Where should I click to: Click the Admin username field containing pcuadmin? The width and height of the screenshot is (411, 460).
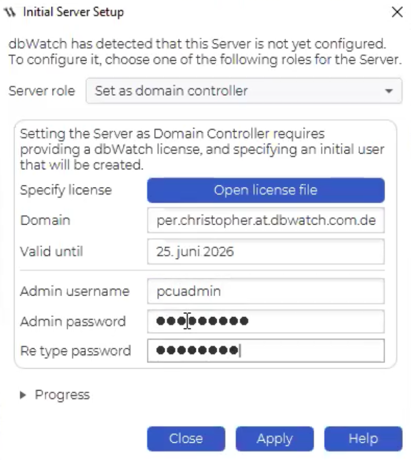tap(266, 291)
